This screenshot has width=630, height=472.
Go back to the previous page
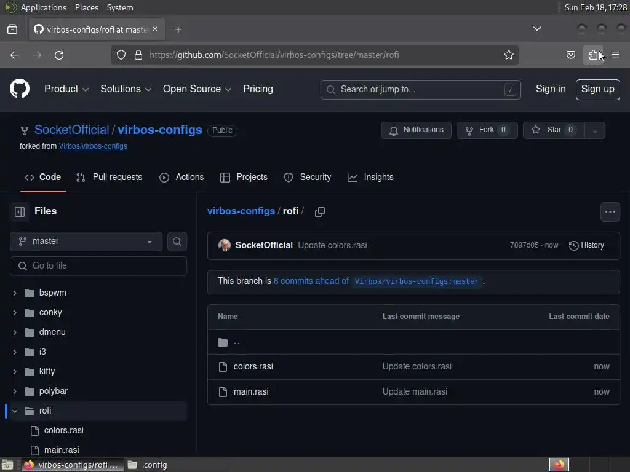15,55
